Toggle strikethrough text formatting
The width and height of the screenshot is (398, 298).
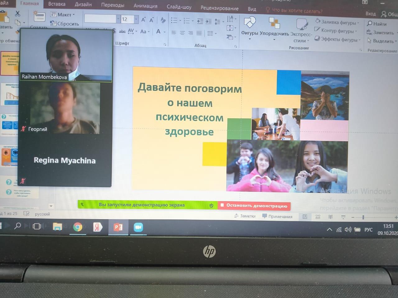click(122, 32)
